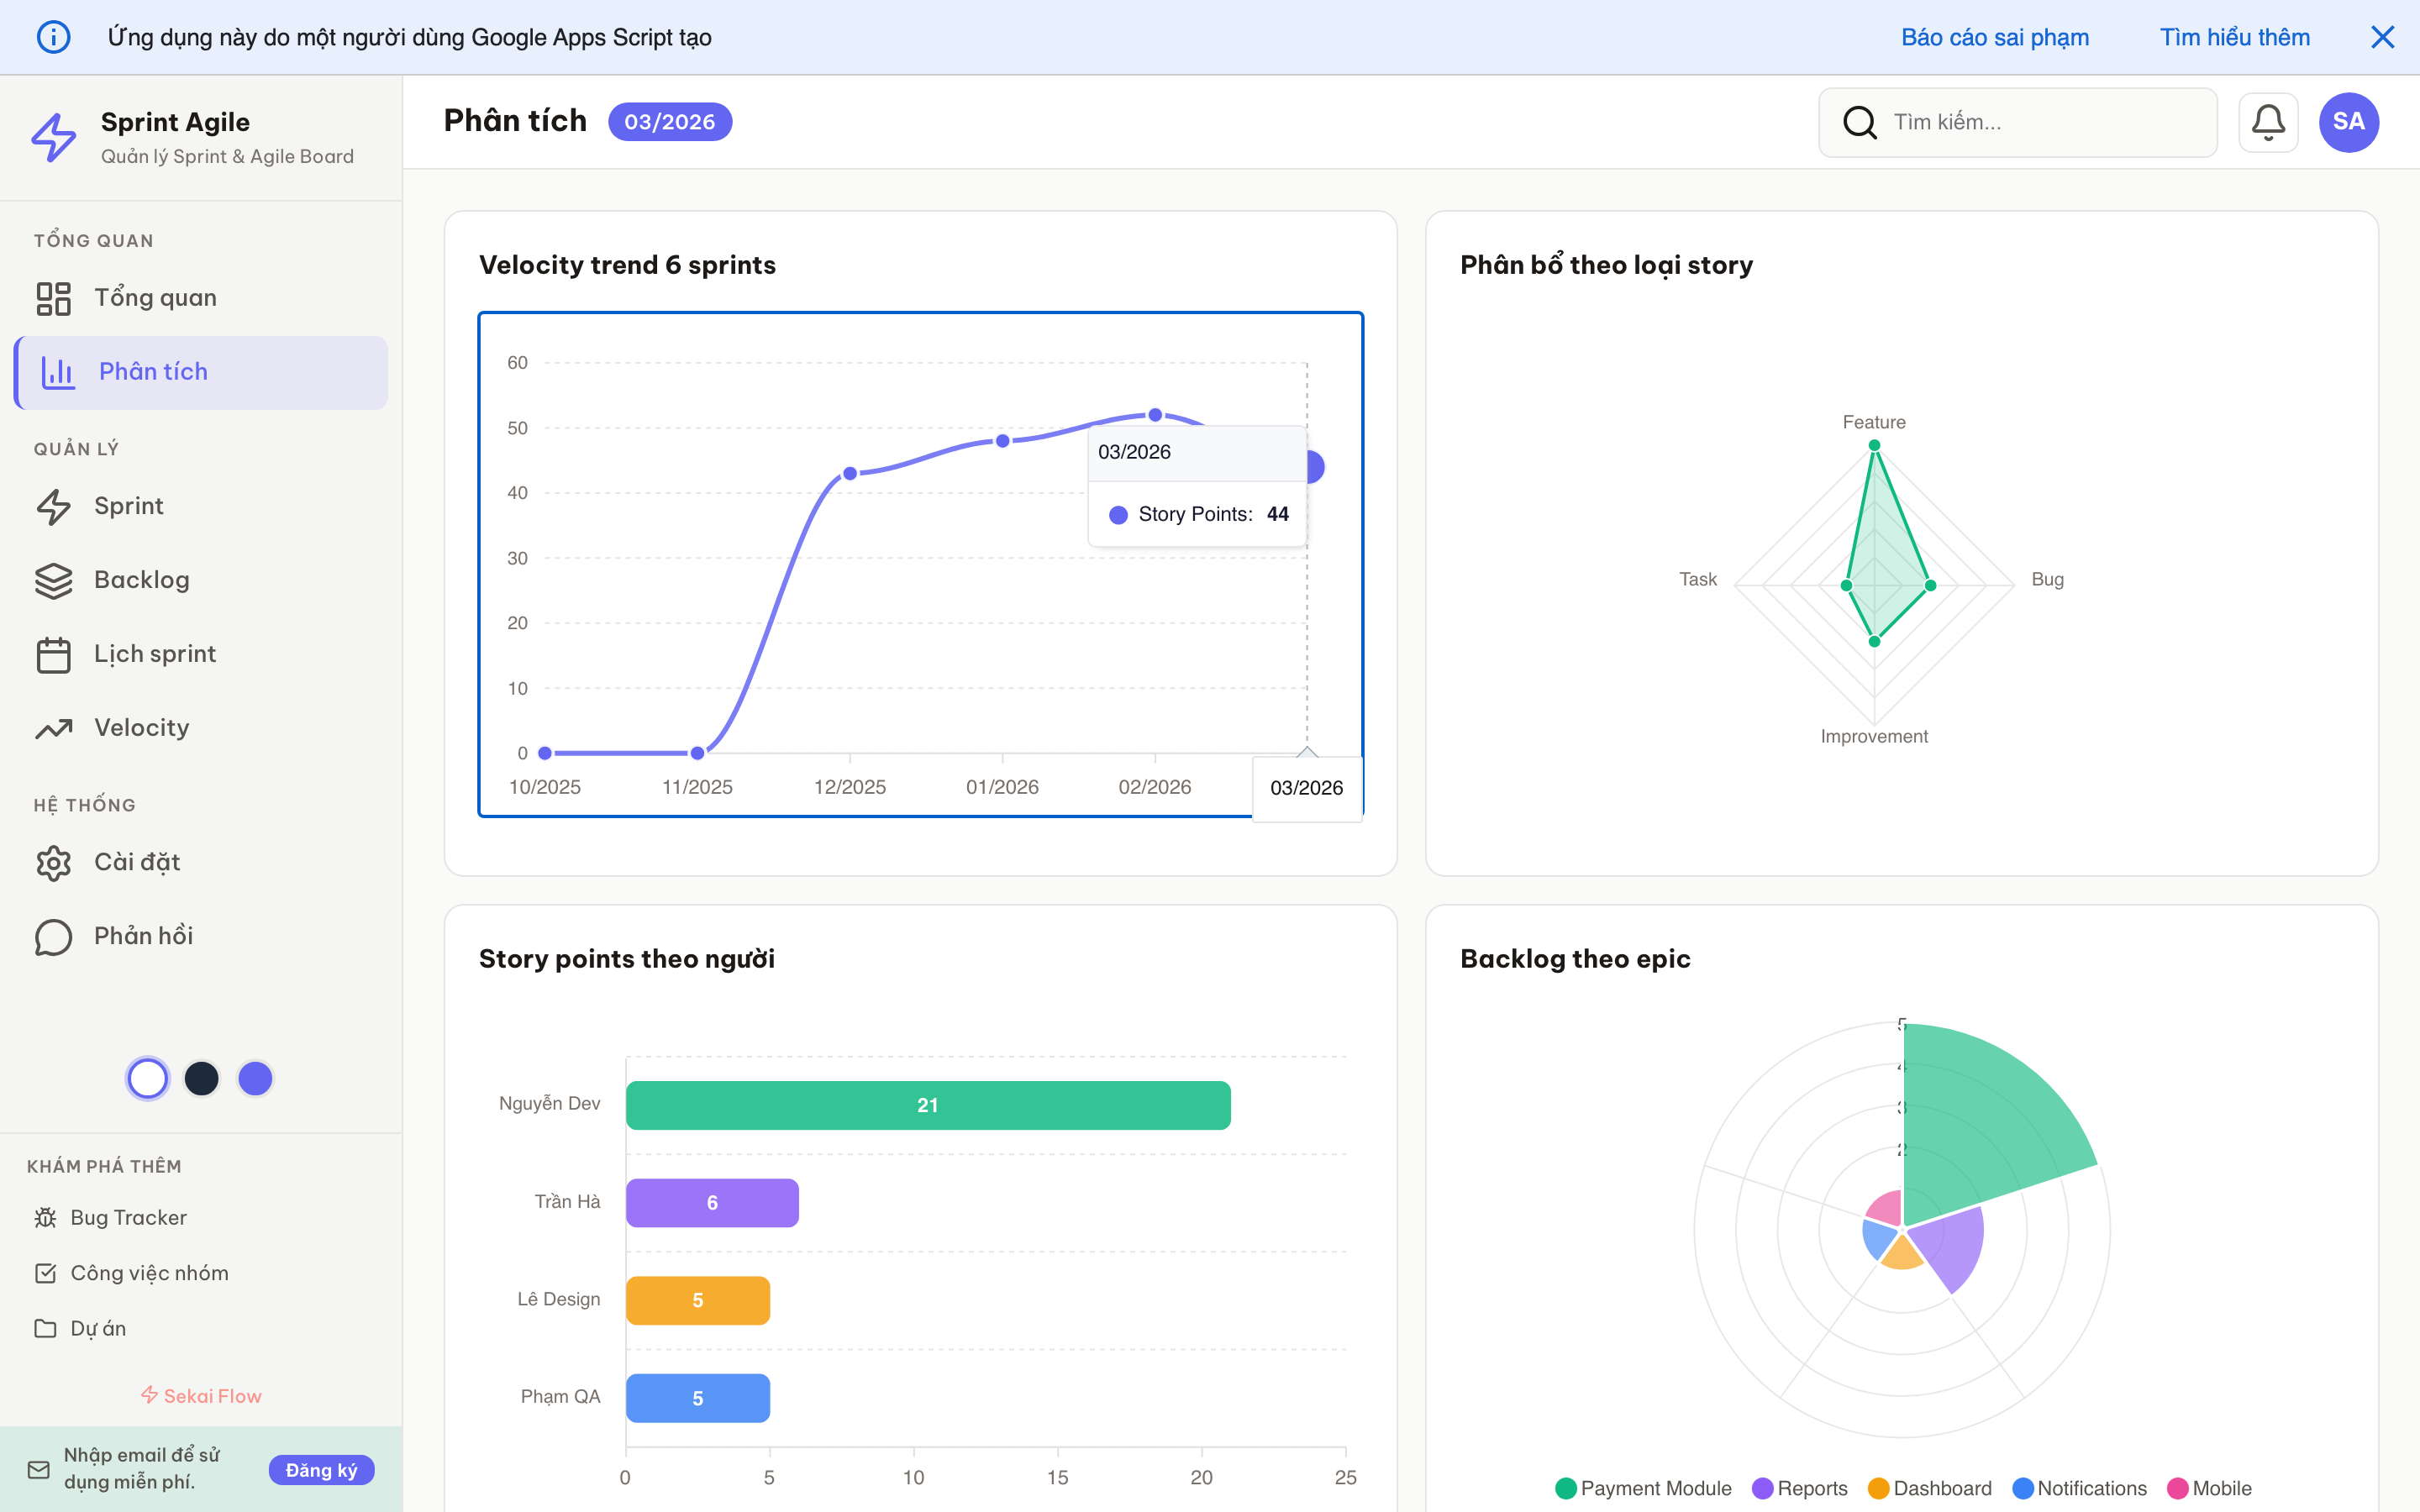
Task: Click the Đăng ký button
Action: 321,1470
